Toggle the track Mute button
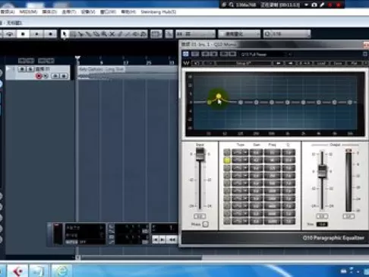The height and width of the screenshot is (277, 369). 22,68
